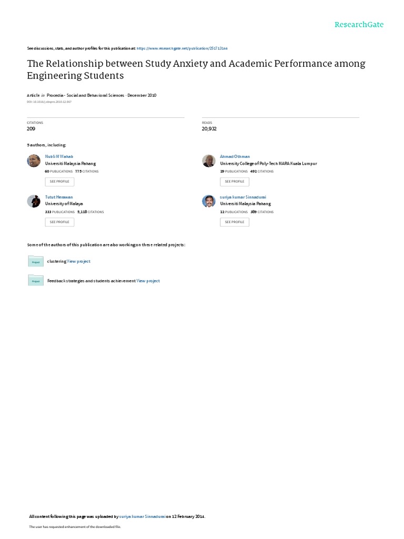The width and height of the screenshot is (404, 539).
Task: Click Ahmad Othman's profile photo
Action: (x=209, y=161)
